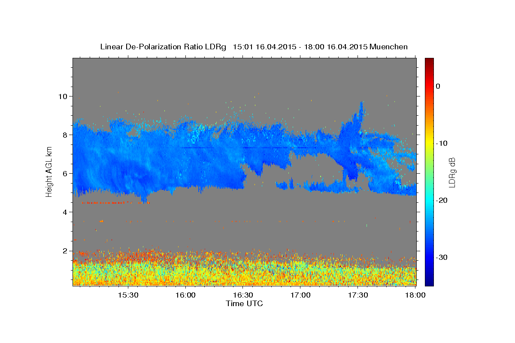The width and height of the screenshot is (515, 343).
Task: Click the 16:30 time tick label
Action: point(243,295)
